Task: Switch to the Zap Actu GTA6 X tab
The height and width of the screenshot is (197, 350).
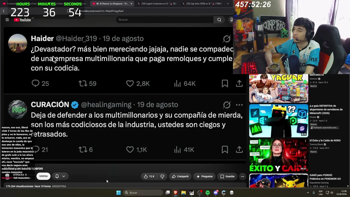Action: pos(202,4)
